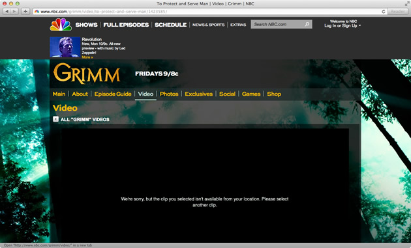Click the Revolution More link
The width and height of the screenshot is (411, 248).
[87, 57]
